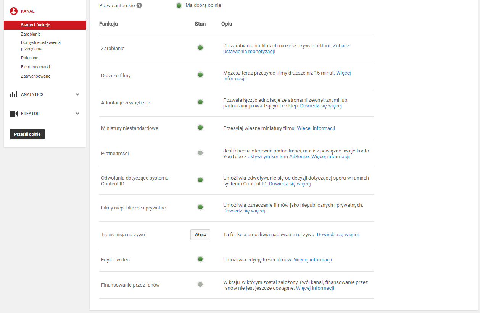The width and height of the screenshot is (480, 313).
Task: Click the green status dot for Zarabianie
Action: coord(200,48)
